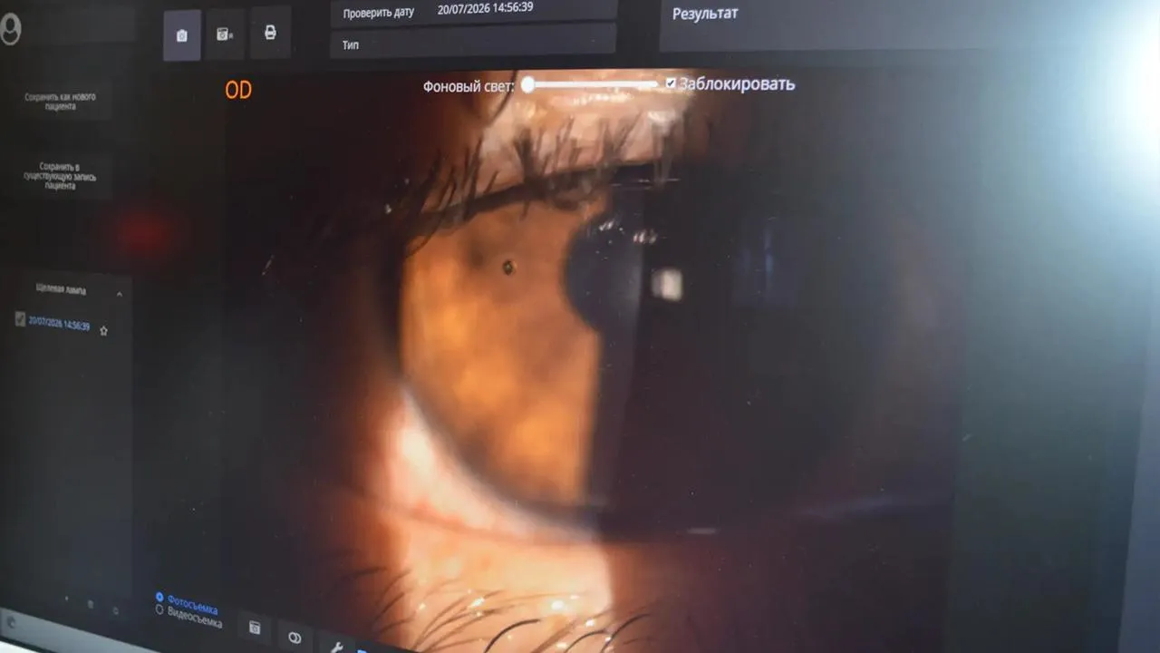Click the trash icon below the records list
Viewport: 1160px width, 653px height.
(90, 604)
